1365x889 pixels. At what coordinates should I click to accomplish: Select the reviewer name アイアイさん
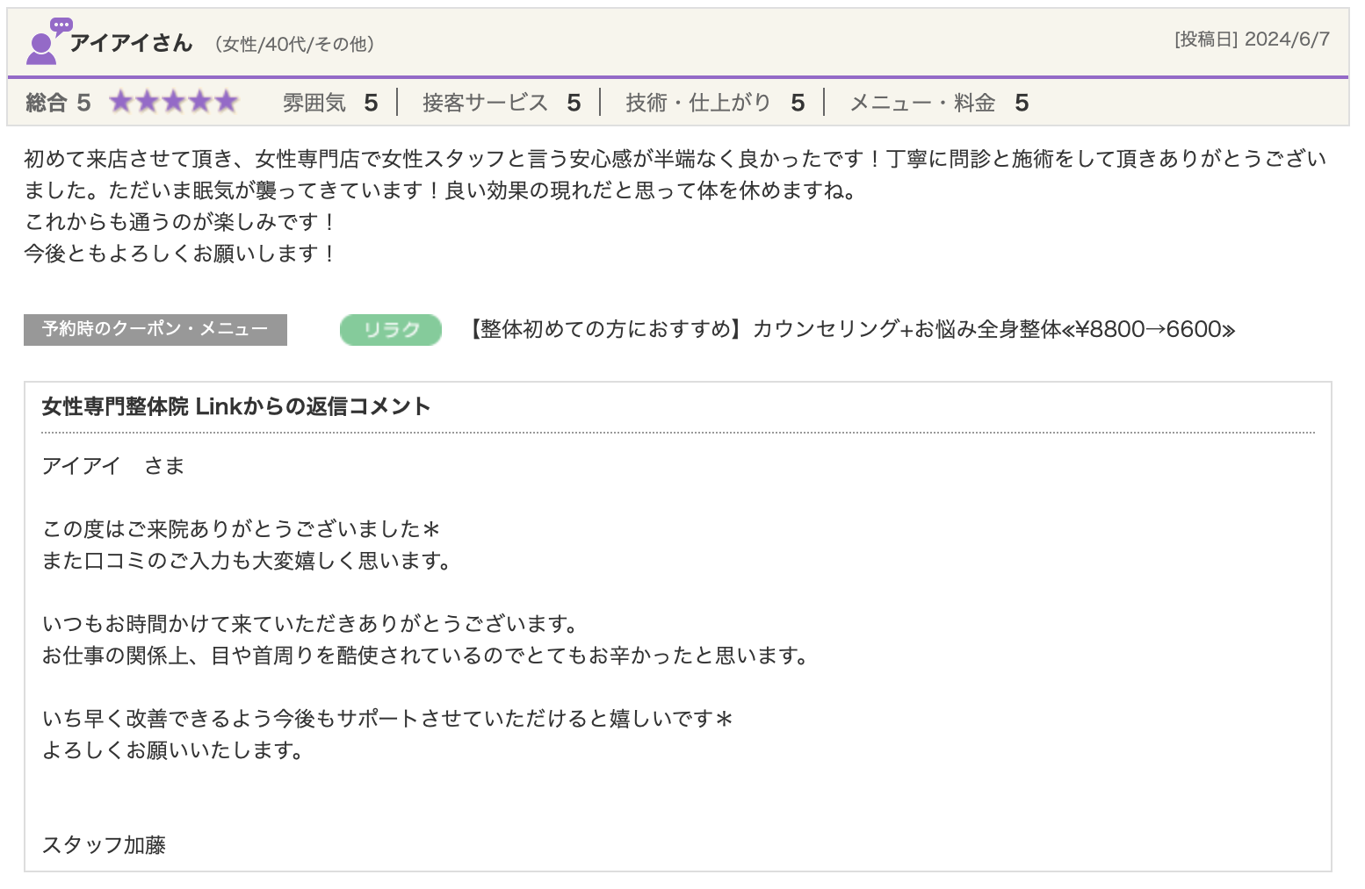131,43
